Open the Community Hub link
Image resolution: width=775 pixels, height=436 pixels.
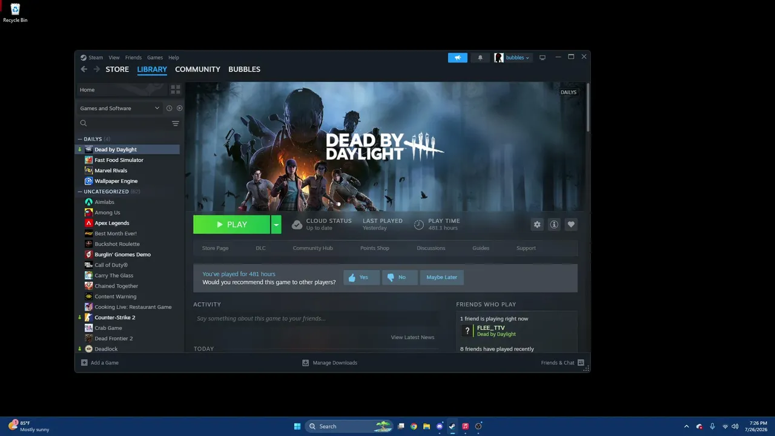tap(313, 248)
